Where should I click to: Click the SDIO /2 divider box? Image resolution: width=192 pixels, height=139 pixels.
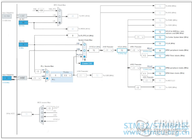pos(138,87)
